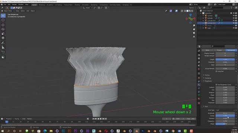Click the Display Amount field

pos(225,53)
